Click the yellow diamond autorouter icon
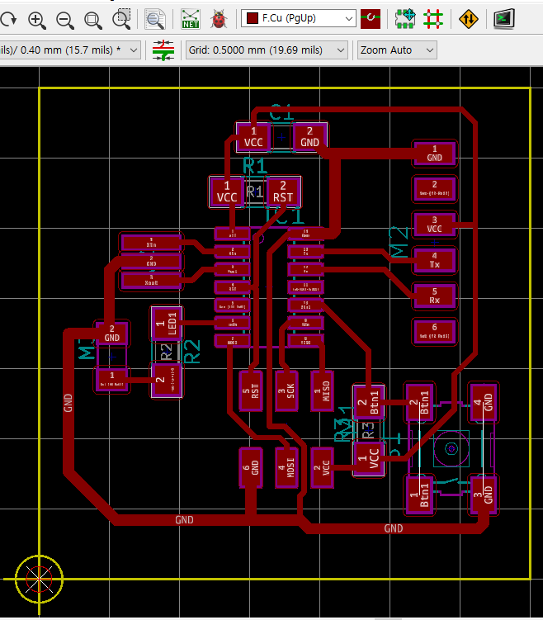Image resolution: width=543 pixels, height=620 pixels. [468, 19]
